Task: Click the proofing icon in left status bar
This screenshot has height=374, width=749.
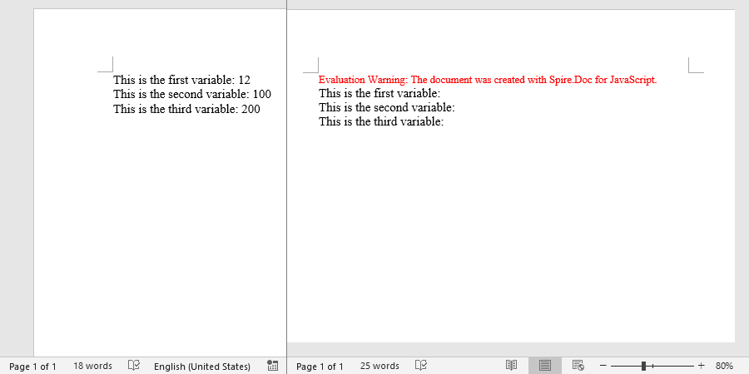Action: (x=134, y=366)
